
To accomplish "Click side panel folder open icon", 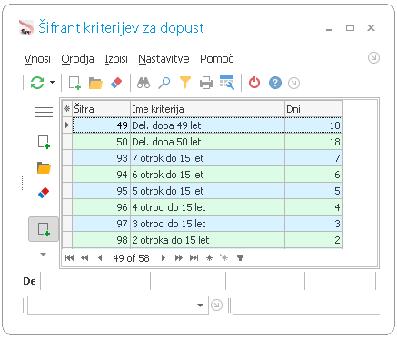I will [x=44, y=167].
